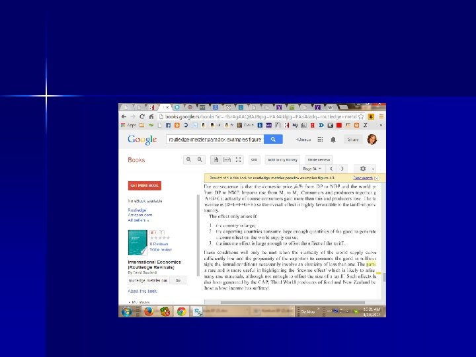Go to the browser home page
Screen dimensions: 476x357
(x=151, y=116)
